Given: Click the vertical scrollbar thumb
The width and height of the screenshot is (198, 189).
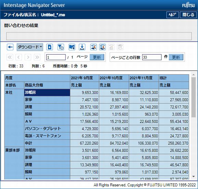Looking at the screenshot, I should point(194,97).
